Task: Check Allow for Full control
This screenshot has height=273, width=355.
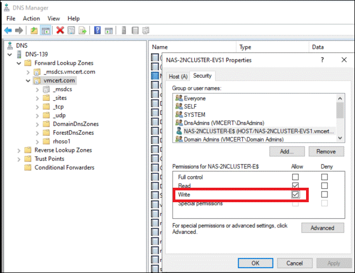Action: [295, 177]
